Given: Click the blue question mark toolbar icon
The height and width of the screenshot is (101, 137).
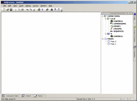Looking at the screenshot, I should click(42, 10).
